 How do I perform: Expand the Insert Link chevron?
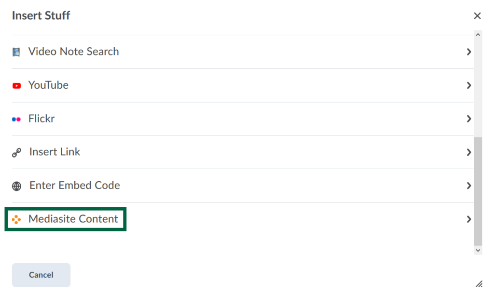pos(469,152)
